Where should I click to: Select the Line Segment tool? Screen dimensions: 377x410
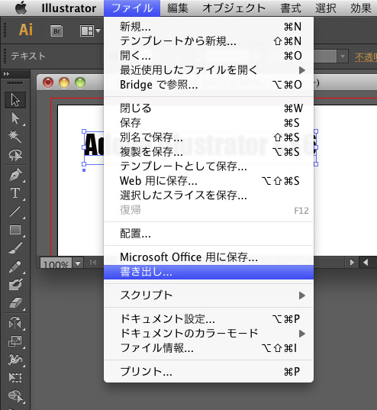coord(15,211)
